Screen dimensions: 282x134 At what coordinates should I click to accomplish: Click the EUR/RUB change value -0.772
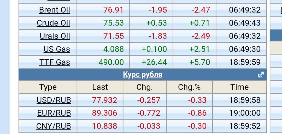pyautogui.click(x=149, y=113)
